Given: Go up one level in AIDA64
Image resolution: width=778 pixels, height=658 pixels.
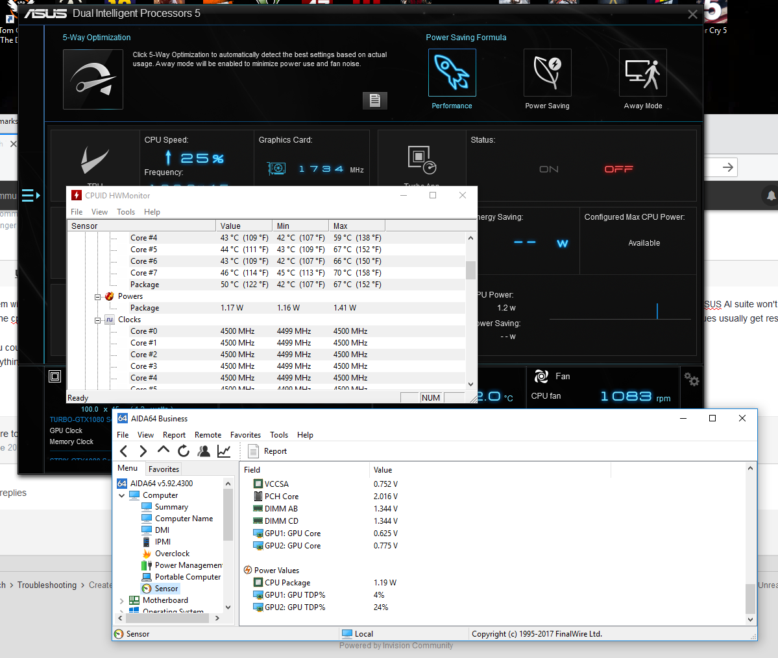Looking at the screenshot, I should click(164, 451).
